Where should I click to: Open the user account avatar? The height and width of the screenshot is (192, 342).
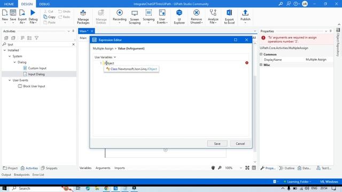[305, 4]
